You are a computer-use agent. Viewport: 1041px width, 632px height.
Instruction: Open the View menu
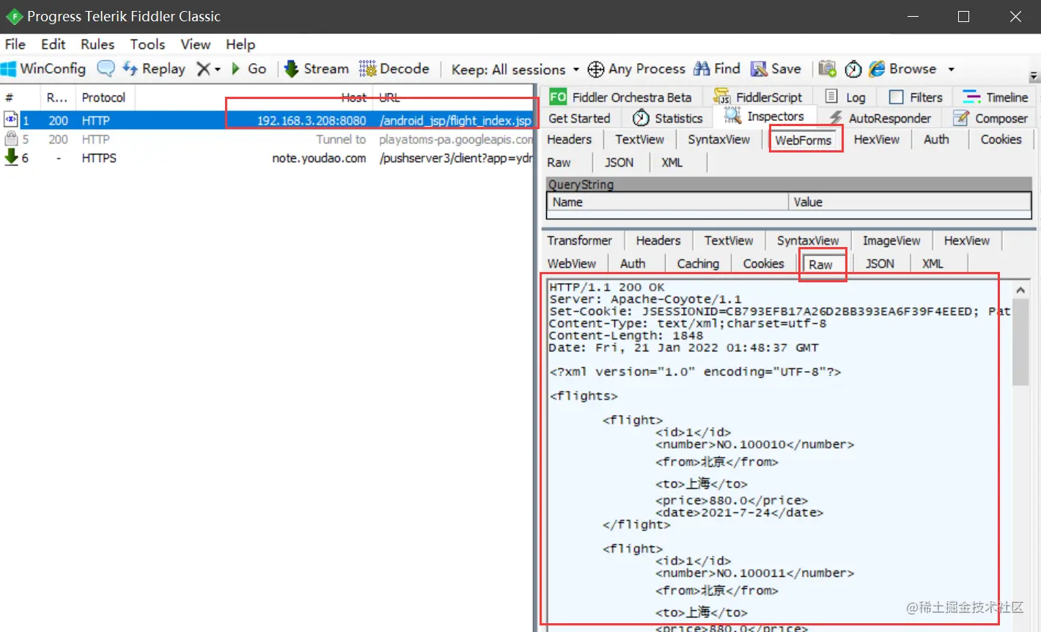click(x=195, y=44)
